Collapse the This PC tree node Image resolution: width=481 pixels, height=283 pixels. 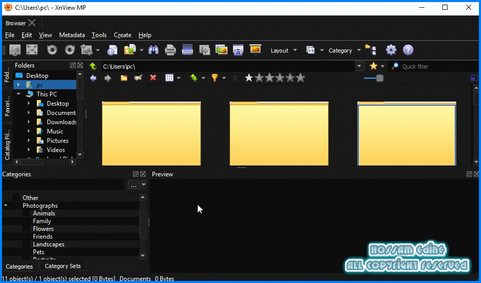point(19,94)
